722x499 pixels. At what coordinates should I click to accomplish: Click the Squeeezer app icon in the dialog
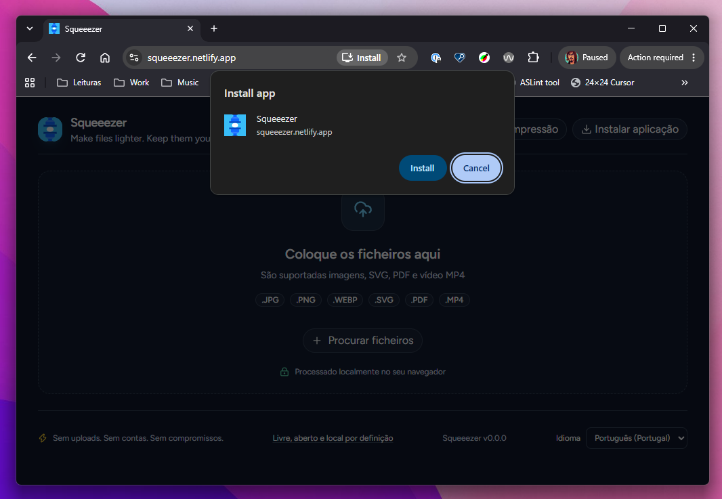[235, 125]
